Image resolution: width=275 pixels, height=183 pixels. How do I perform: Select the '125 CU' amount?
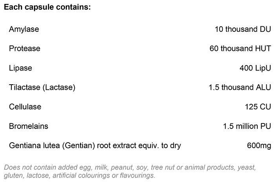point(257,107)
